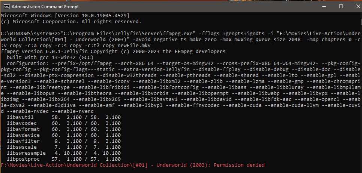Click the Microsoft Windows version line

[x=65, y=15]
